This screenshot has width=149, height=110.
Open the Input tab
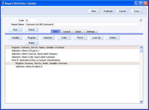tap(78, 31)
